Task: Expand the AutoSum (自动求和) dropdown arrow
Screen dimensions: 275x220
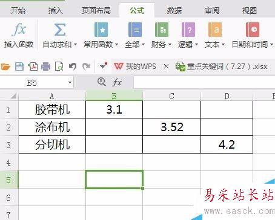Action: coord(75,44)
